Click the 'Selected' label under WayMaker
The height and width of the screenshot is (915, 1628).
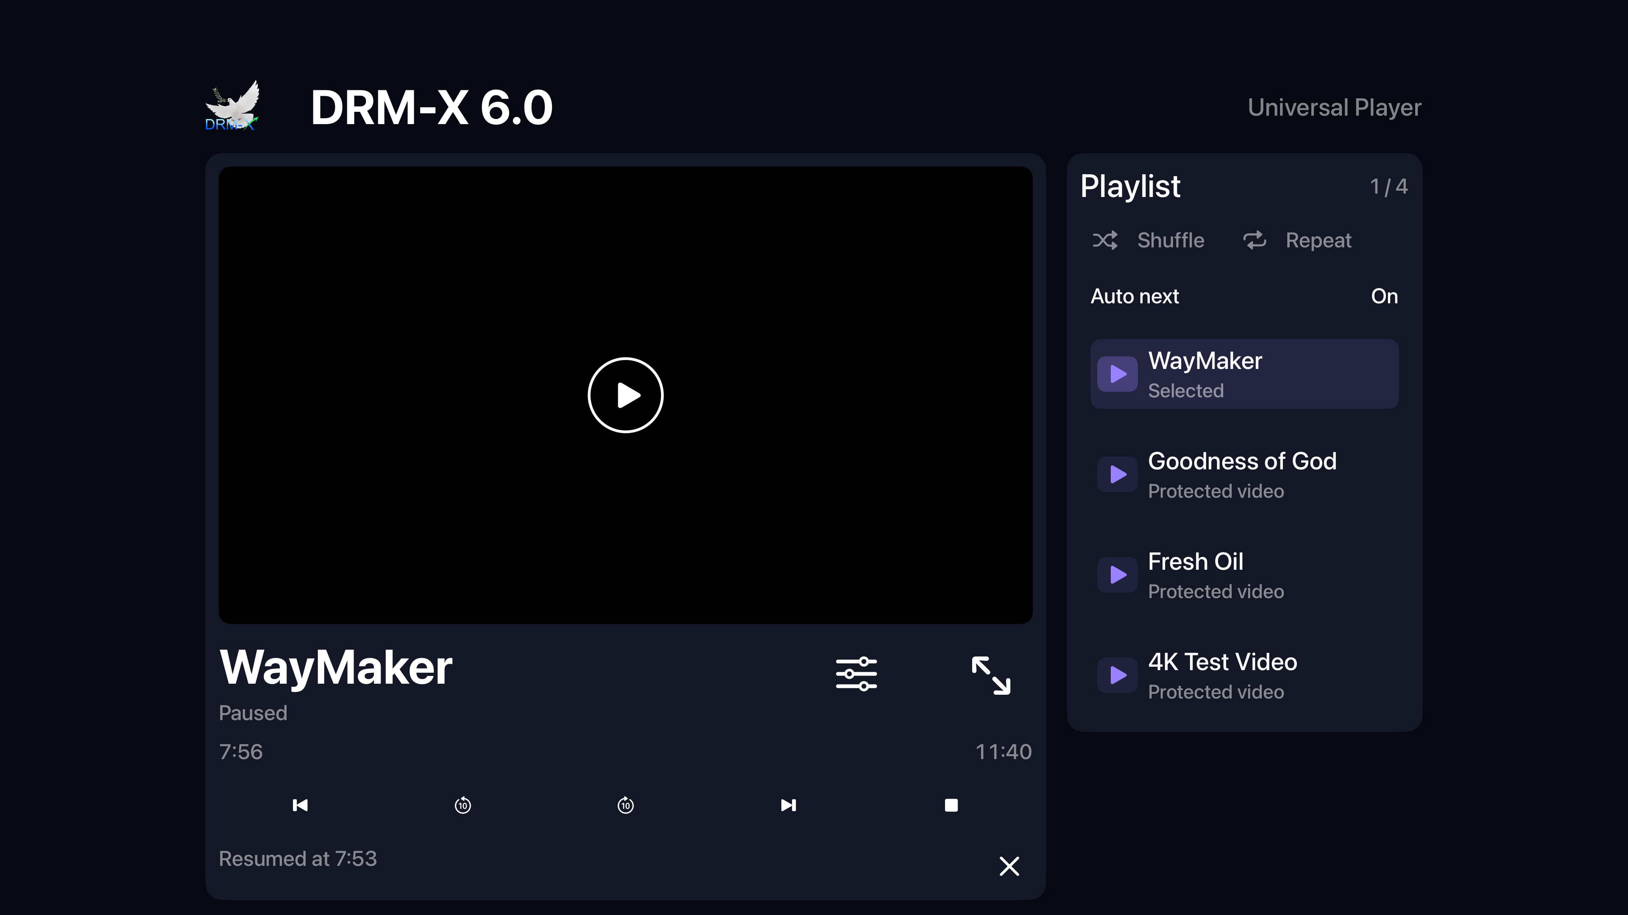click(x=1186, y=391)
